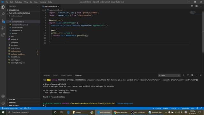Click feature-mongoose branch in status bar
Image resolution: width=204 pixels, height=115 pixels.
tap(10, 108)
